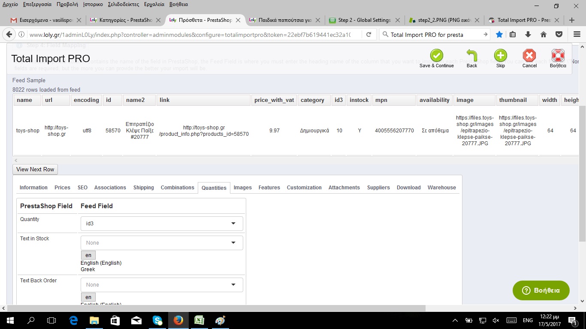Viewport: 586px width, 329px height.
Task: Open Skype from the taskbar
Action: 157,320
